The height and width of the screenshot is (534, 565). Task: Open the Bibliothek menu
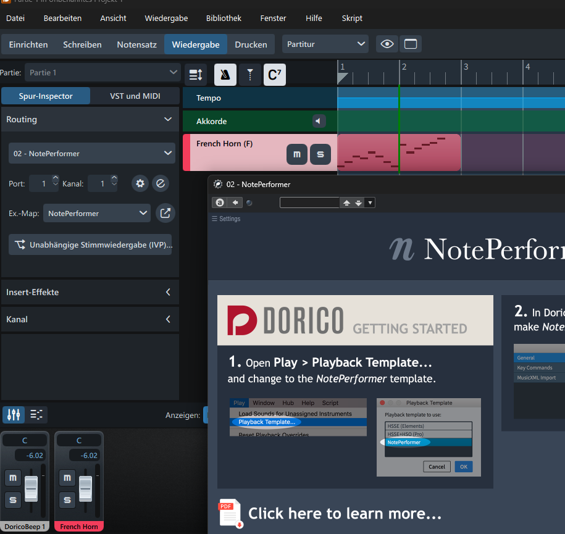click(224, 19)
